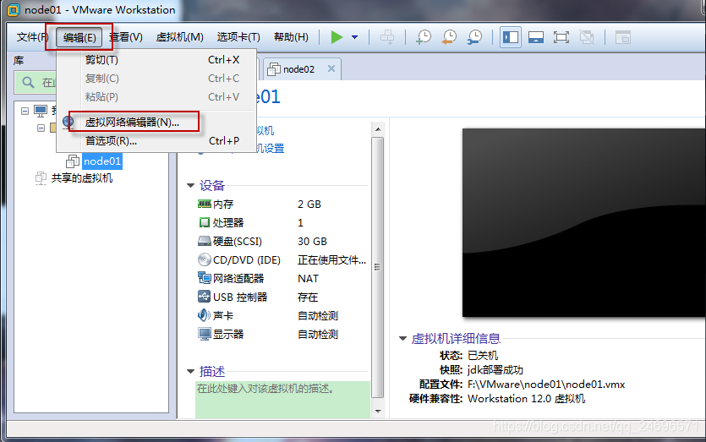706x442 pixels.
Task: Collapse the 设备 section triangle
Action: tap(190, 185)
